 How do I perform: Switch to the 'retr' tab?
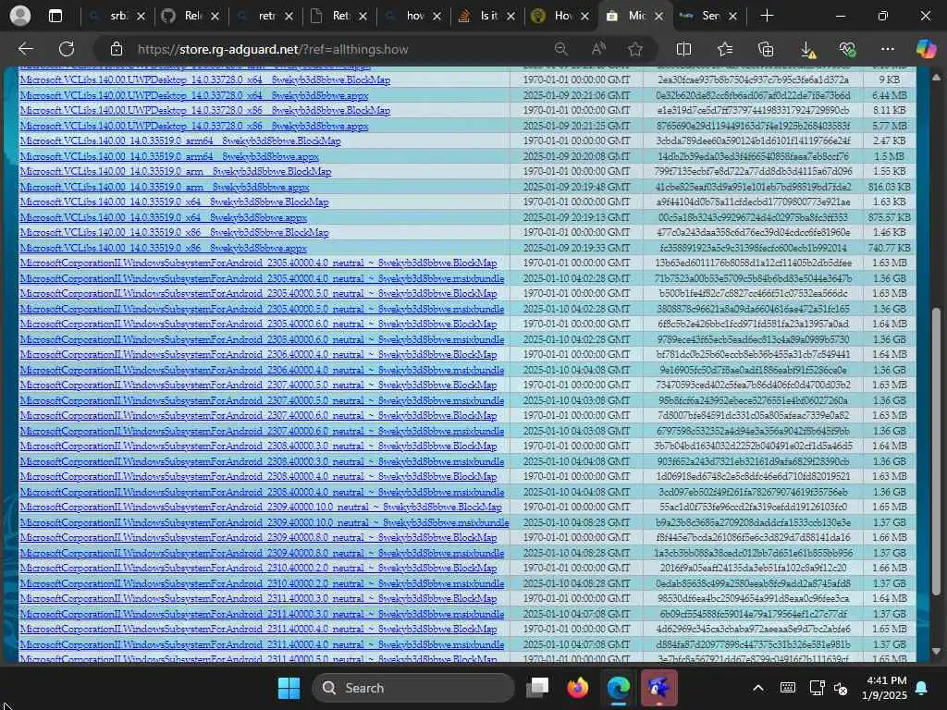(x=264, y=17)
